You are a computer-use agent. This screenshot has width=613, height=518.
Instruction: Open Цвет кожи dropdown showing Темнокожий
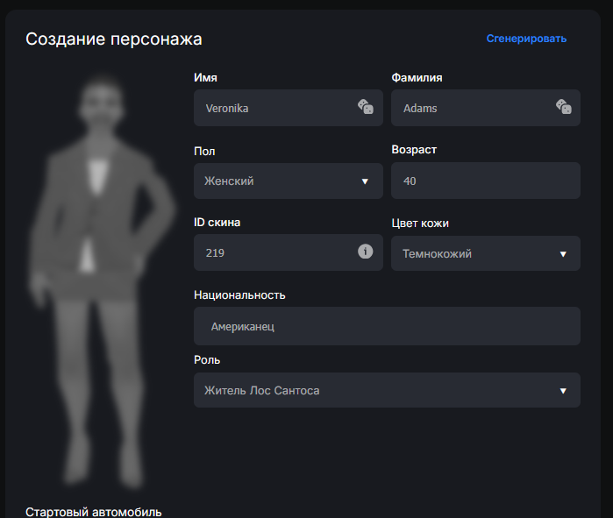point(486,253)
